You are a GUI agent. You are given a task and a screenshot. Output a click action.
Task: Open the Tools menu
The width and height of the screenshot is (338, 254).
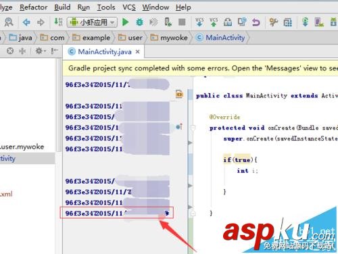click(106, 7)
